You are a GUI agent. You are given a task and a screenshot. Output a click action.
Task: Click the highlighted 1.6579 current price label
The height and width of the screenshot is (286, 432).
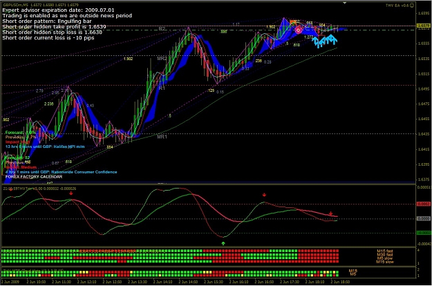click(x=424, y=26)
